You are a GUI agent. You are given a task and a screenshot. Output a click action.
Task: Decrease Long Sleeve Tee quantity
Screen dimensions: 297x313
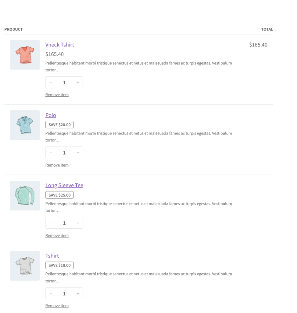pyautogui.click(x=51, y=223)
